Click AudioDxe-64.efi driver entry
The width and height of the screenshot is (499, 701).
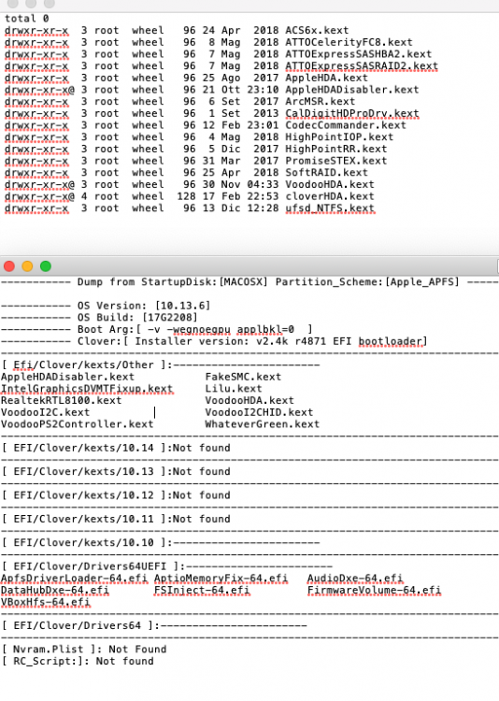pos(354,578)
